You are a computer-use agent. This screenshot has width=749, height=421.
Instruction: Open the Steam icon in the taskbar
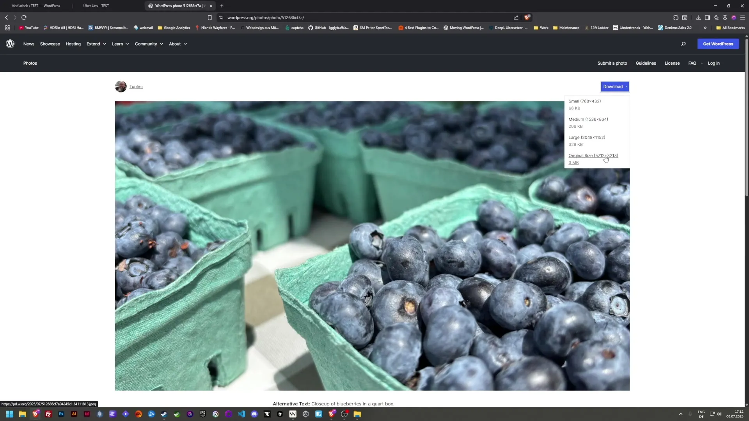(x=164, y=414)
